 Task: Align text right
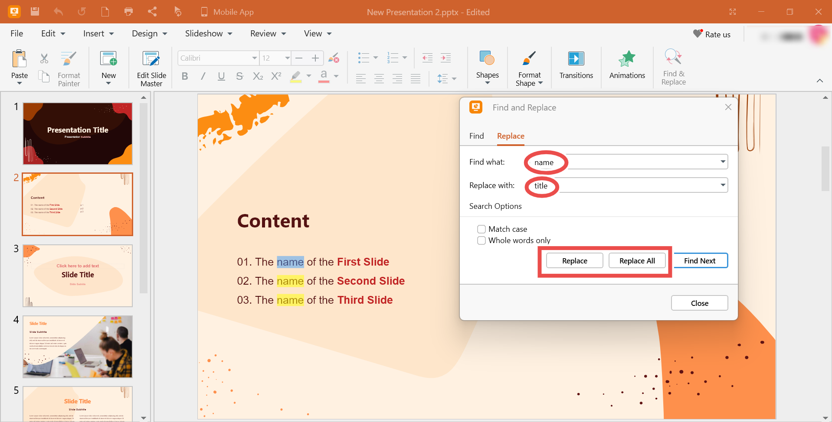(x=397, y=78)
